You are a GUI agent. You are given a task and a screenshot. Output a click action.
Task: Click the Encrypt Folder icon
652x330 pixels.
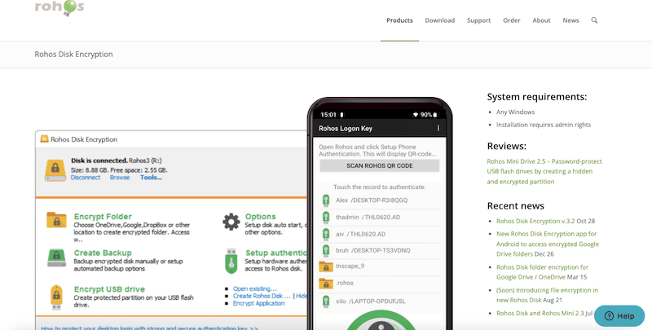point(56,220)
